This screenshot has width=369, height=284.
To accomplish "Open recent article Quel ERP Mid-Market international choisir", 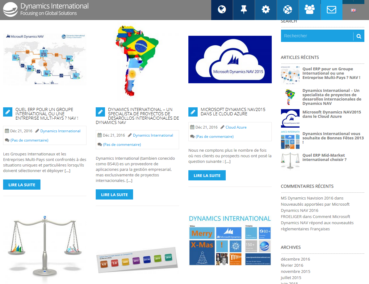I will coord(324,158).
